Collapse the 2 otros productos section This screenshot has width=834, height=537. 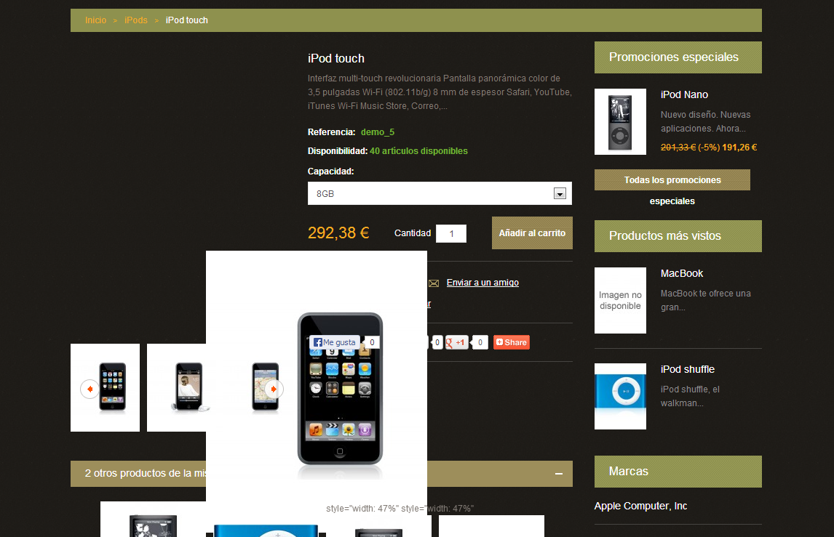coord(558,474)
